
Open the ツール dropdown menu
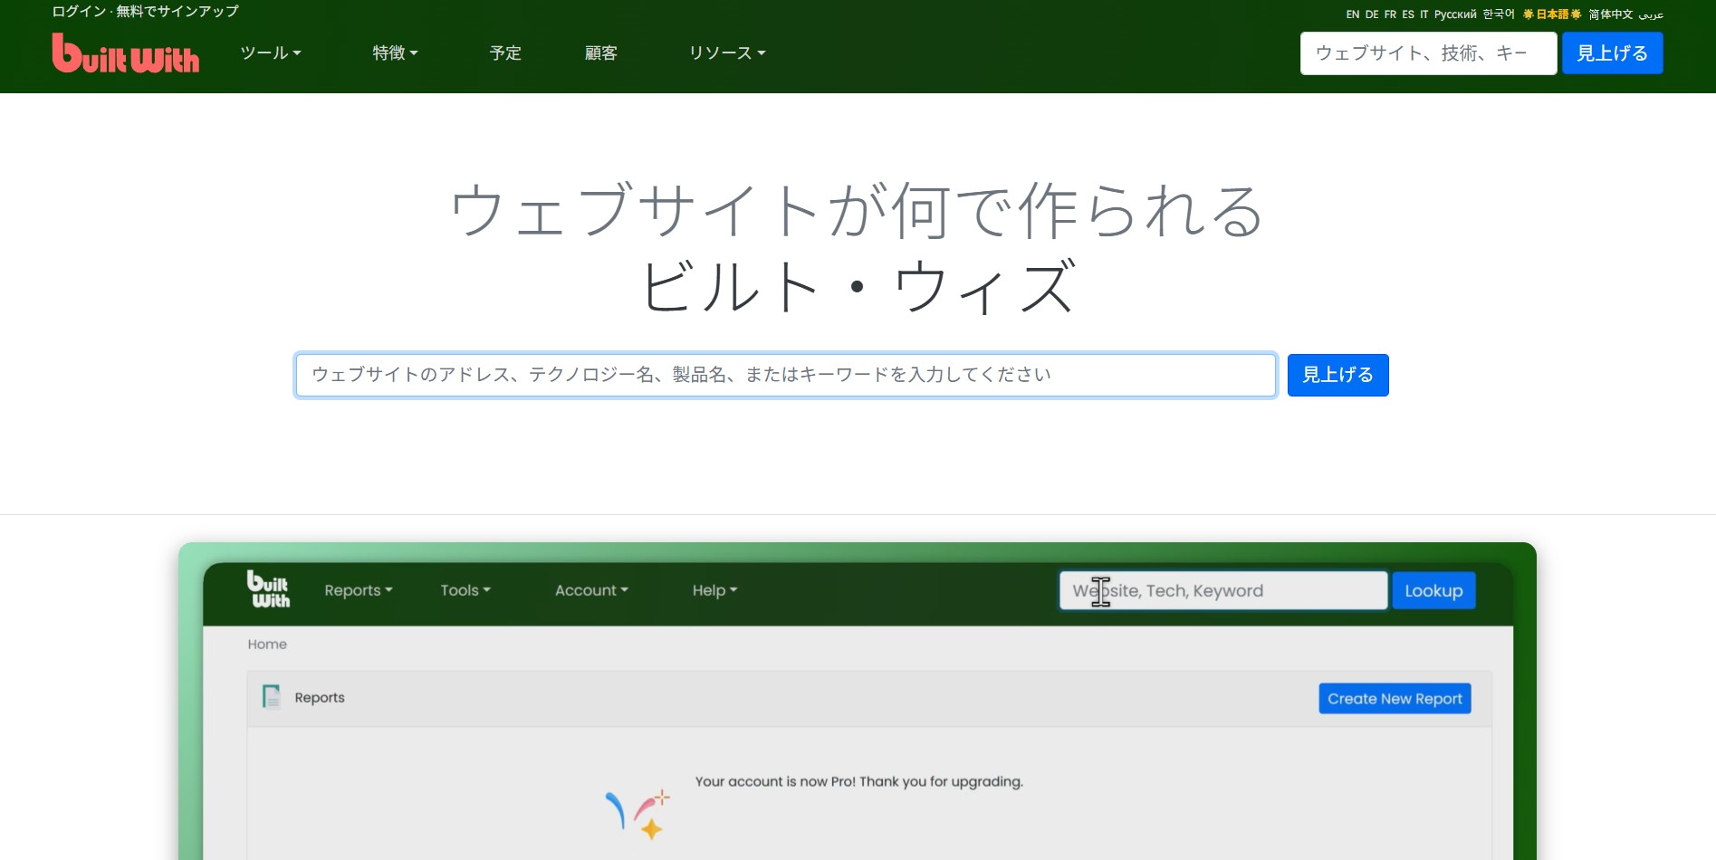pos(270,53)
